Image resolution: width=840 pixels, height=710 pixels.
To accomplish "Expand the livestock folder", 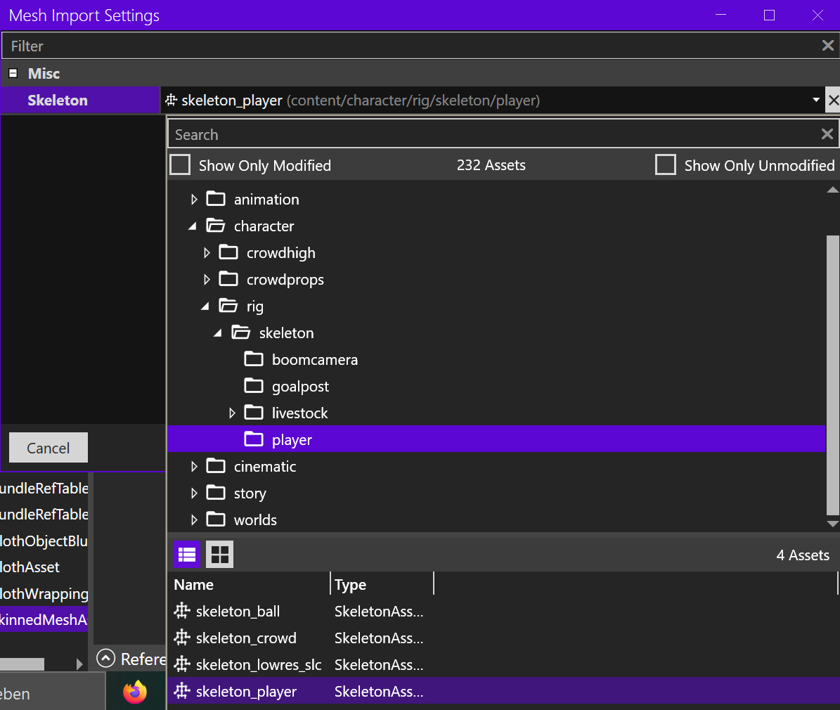I will 232,413.
